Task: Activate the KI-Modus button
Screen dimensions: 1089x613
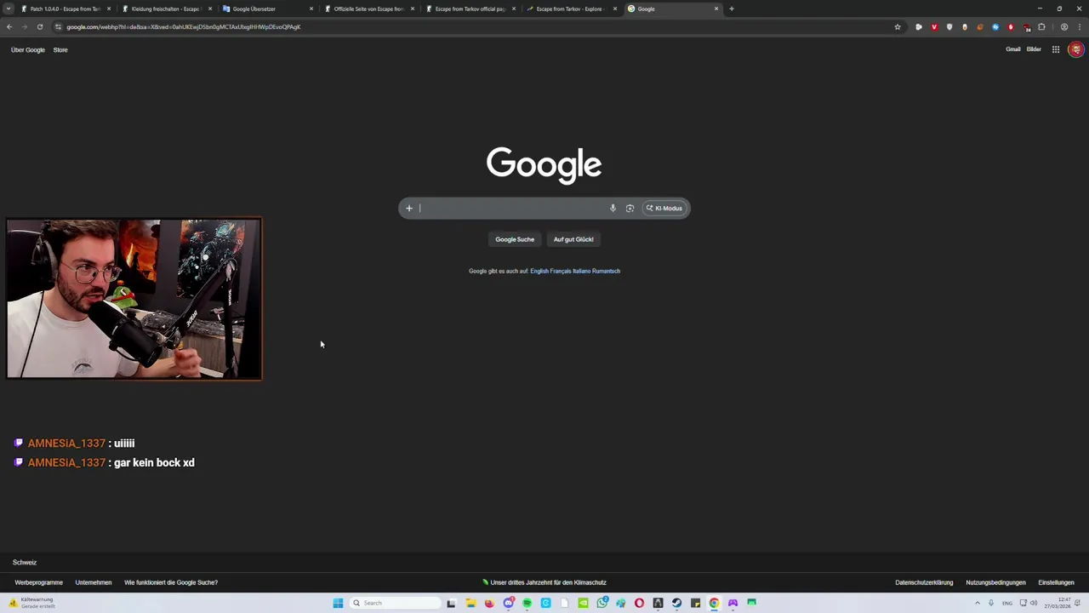Action: 664,208
